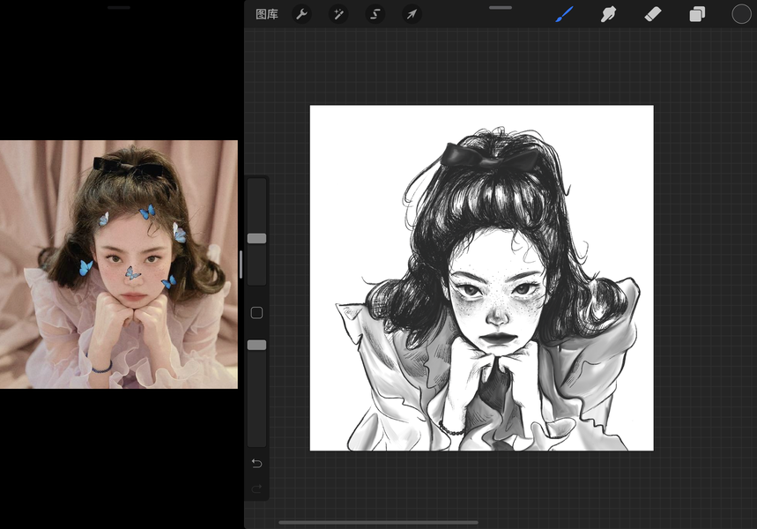
Task: Tap the reference photo of the girl
Action: coord(119,264)
